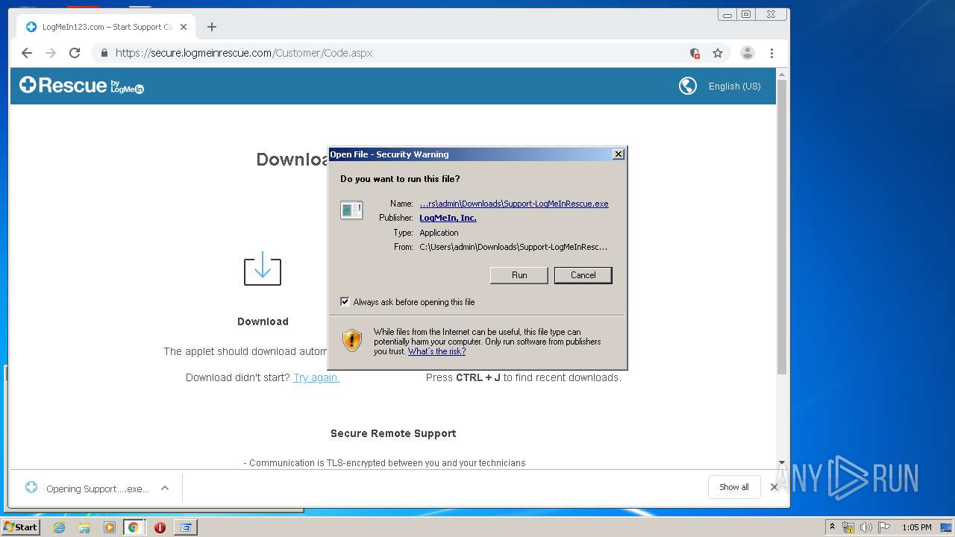This screenshot has width=955, height=537.
Task: Close the LogMeIn123.com tab
Action: pyautogui.click(x=184, y=27)
